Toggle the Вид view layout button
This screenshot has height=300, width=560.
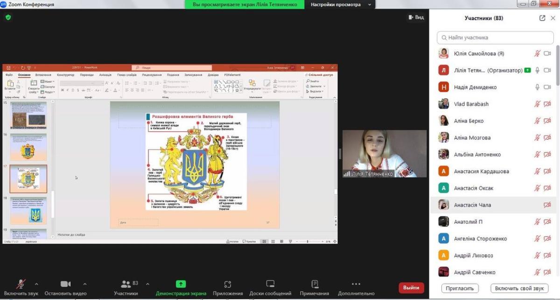click(416, 17)
